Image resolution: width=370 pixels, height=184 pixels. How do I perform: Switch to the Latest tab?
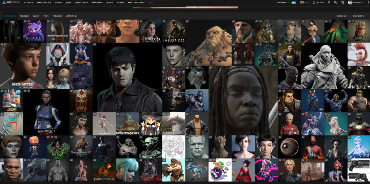coord(36,16)
